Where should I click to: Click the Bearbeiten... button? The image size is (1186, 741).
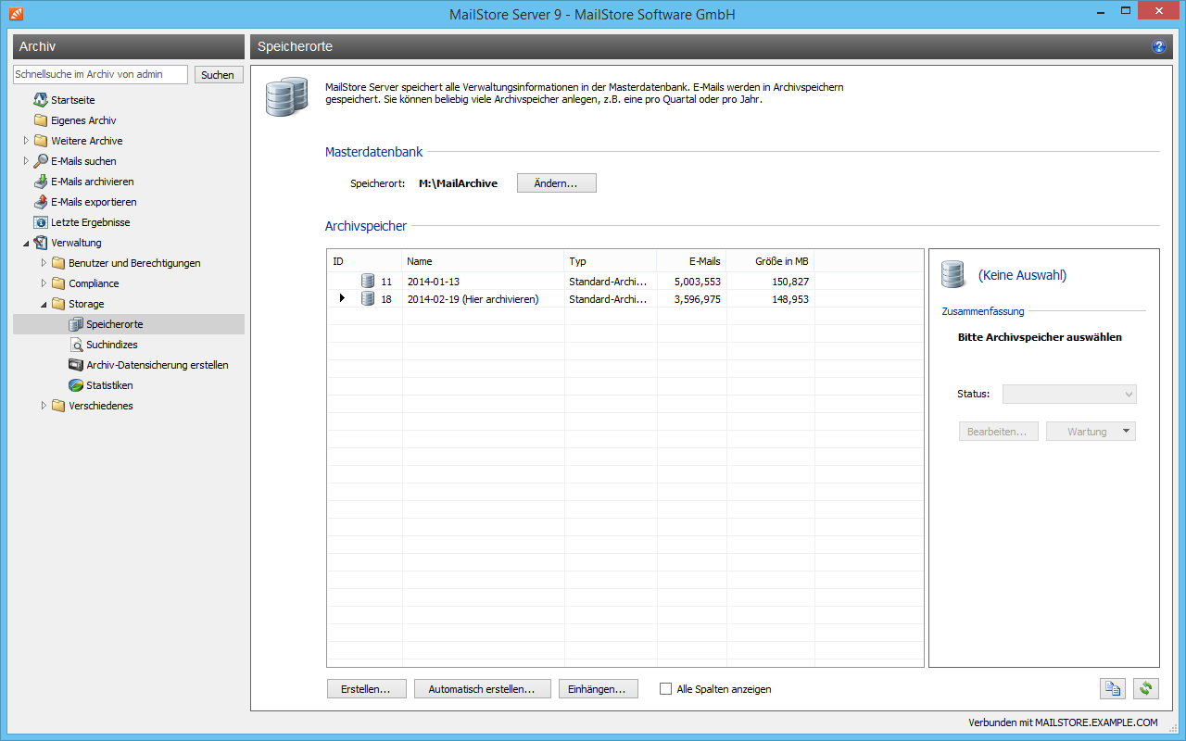(x=998, y=432)
